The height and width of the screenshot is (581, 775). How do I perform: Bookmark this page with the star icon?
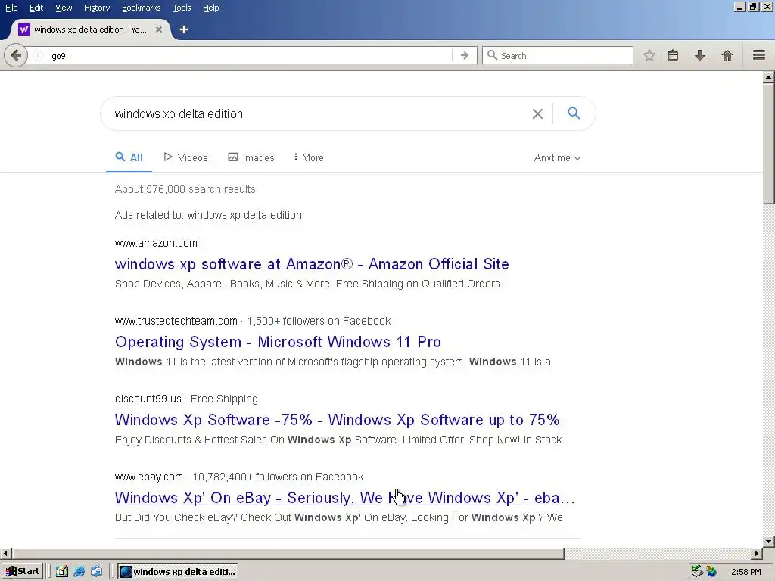coord(649,55)
